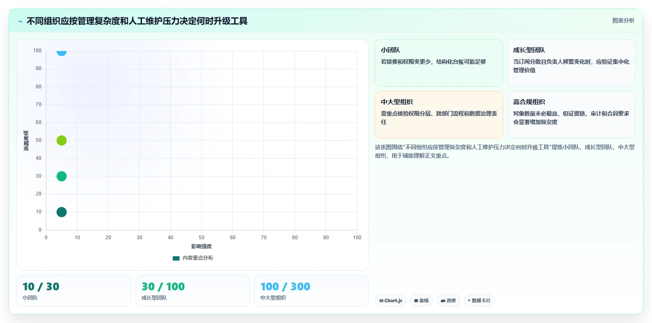Toggle the 内容重点分布 legend color swatch
652x323 pixels.
pyautogui.click(x=176, y=258)
